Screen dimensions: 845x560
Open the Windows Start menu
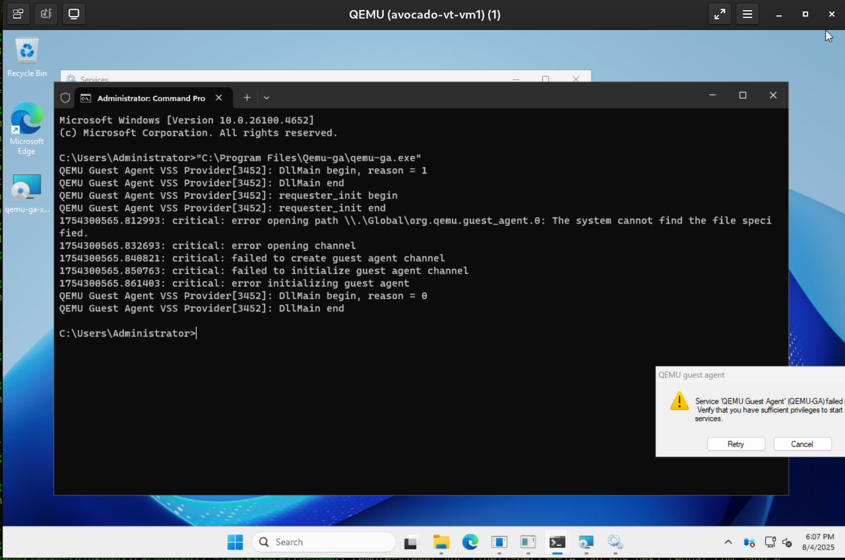pos(235,542)
